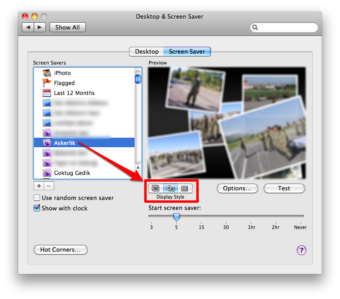The image size is (340, 299).
Task: Open the Options… dialog
Action: (x=237, y=188)
